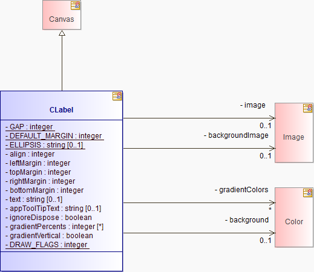Click the backgroundImage role label

tap(236, 135)
